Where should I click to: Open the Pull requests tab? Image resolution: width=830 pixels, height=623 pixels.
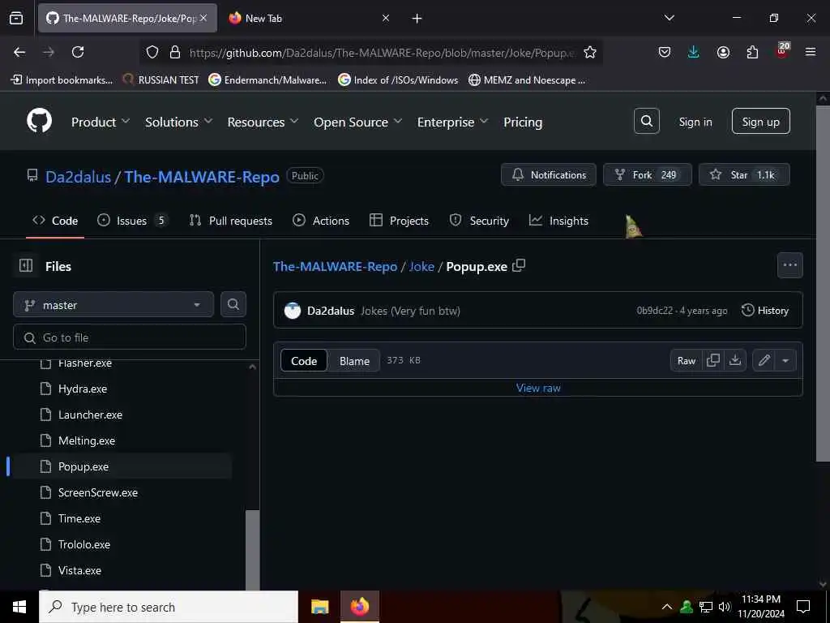pyautogui.click(x=231, y=221)
